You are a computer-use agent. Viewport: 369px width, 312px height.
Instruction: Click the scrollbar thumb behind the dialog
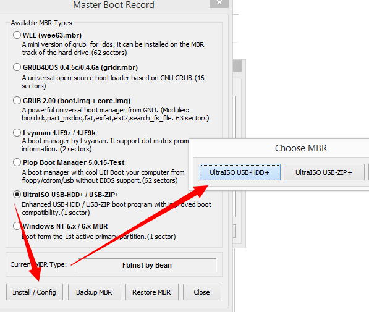pos(237,66)
